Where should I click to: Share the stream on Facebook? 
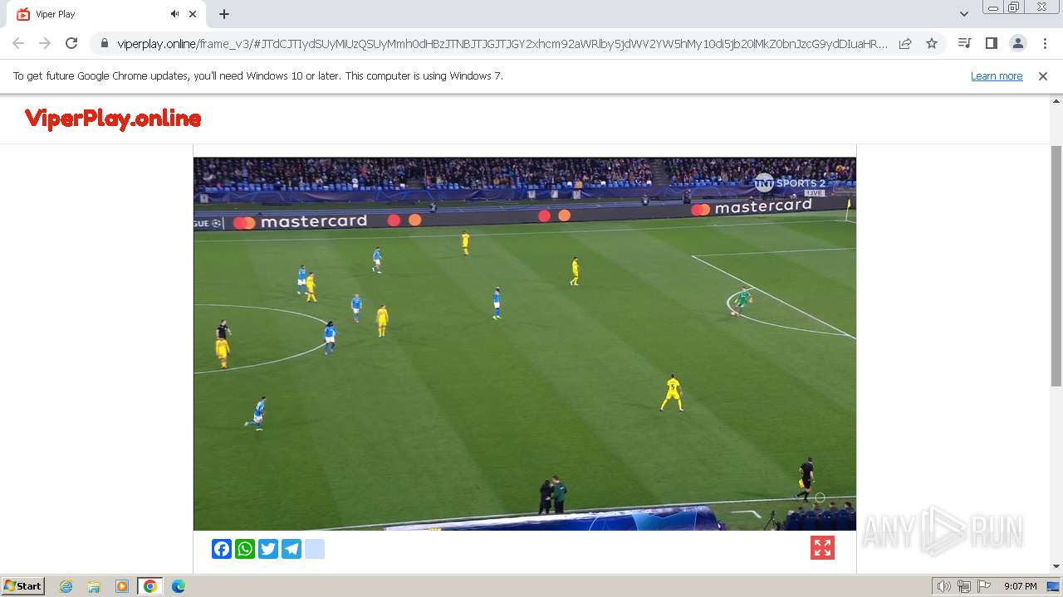[222, 549]
